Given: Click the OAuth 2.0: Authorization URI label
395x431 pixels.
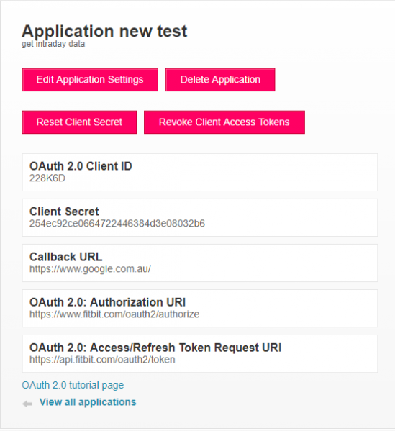Looking at the screenshot, I should tap(107, 302).
